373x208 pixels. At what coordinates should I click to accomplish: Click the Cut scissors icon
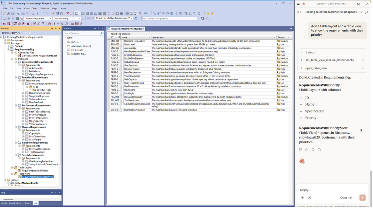pyautogui.click(x=19, y=13)
